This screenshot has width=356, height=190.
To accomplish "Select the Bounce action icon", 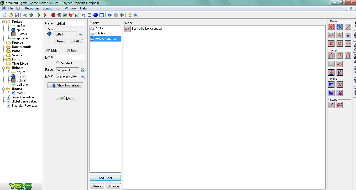I will pyautogui.click(x=340, y=73).
